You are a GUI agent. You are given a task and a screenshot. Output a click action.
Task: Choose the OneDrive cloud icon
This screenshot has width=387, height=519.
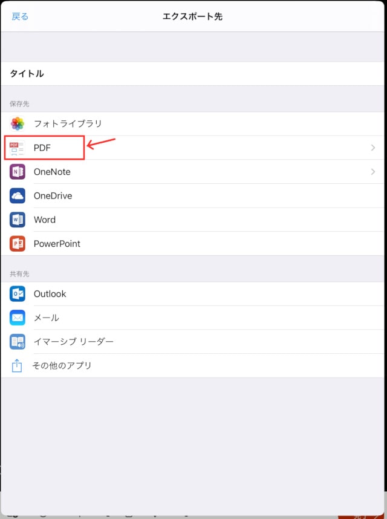tap(17, 195)
